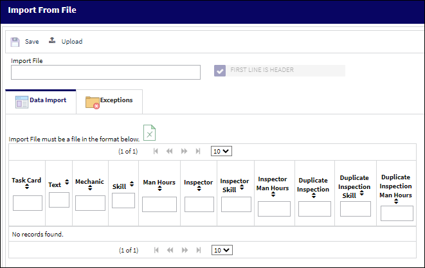Screen dimensions: 425x268
Task: Click the 'No records found.' message
Action: tap(37, 234)
